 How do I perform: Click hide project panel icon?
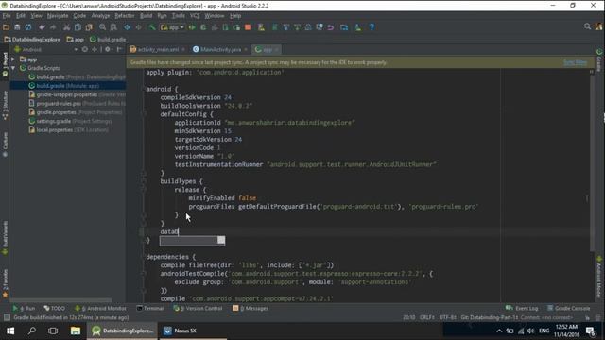point(120,50)
